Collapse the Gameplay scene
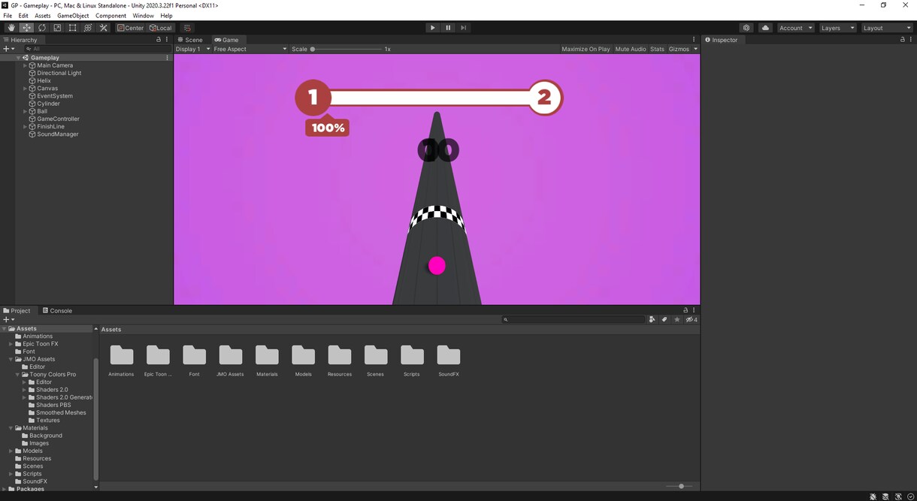 click(18, 58)
